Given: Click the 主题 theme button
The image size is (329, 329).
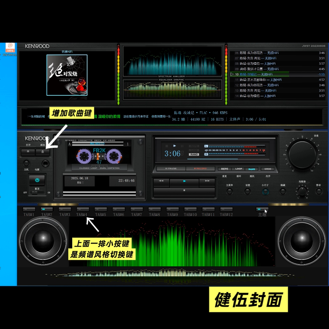Looking at the screenshot, I should click(262, 209).
